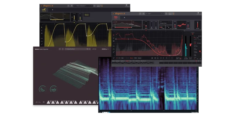Adjust the yellow Volume amount slider
Viewport: 235px width, 117px height.
click(x=74, y=18)
